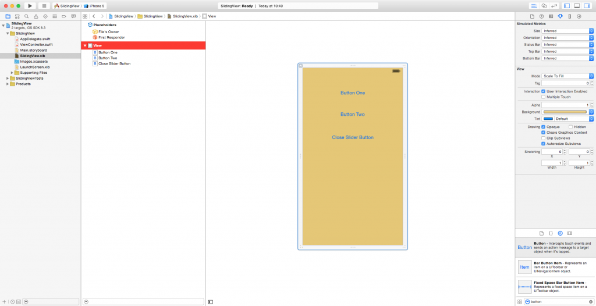Show the Attributes inspector
This screenshot has height=306, width=596.
[x=560, y=16]
